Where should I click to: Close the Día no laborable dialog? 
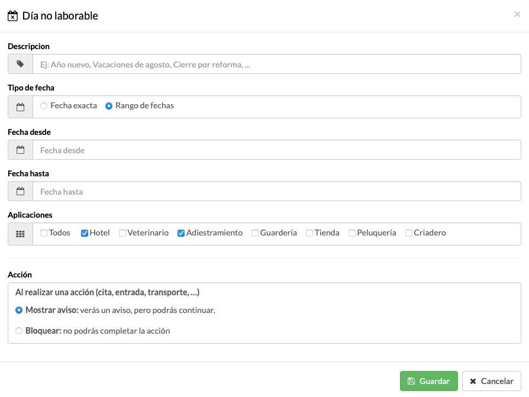517,14
